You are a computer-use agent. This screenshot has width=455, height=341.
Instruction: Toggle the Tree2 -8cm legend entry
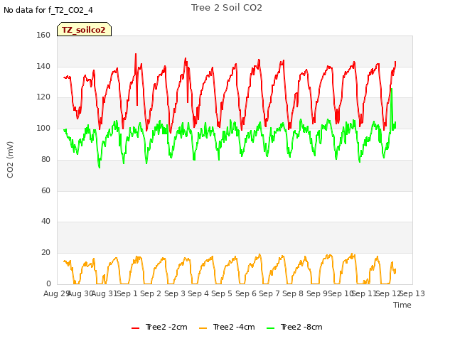click(x=294, y=327)
